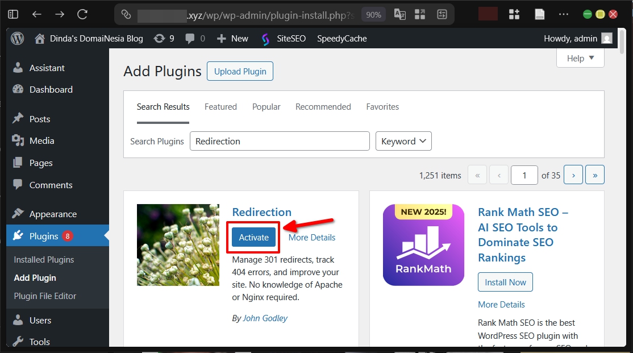Select the Posts pin icon in sidebar
Image resolution: width=633 pixels, height=353 pixels.
pos(19,119)
